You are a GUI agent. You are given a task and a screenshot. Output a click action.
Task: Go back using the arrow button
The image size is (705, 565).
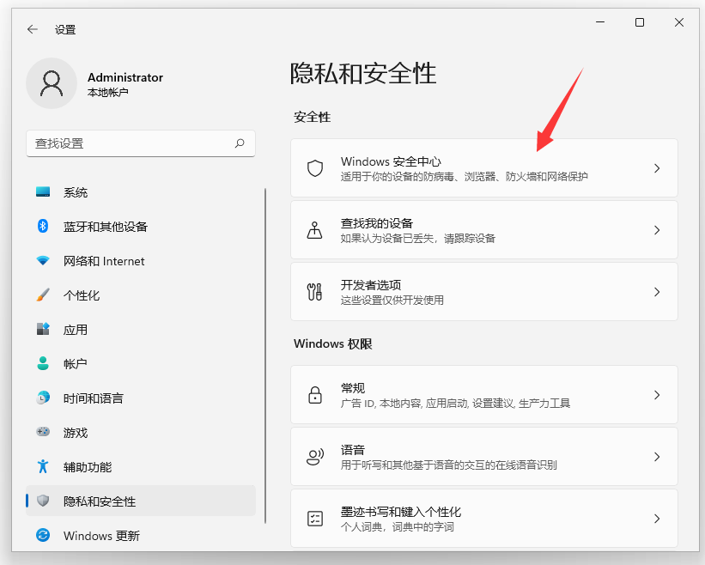click(x=31, y=28)
